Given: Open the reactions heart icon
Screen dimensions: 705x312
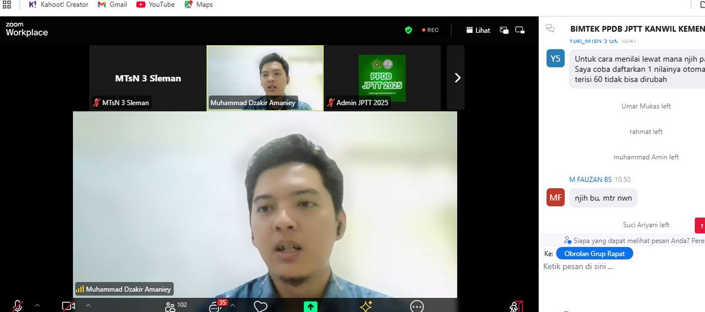Looking at the screenshot, I should click(x=260, y=306).
